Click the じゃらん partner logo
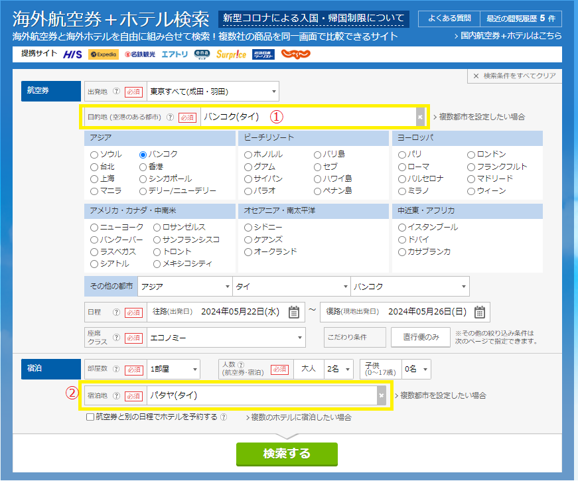This screenshot has width=578, height=481. point(295,54)
